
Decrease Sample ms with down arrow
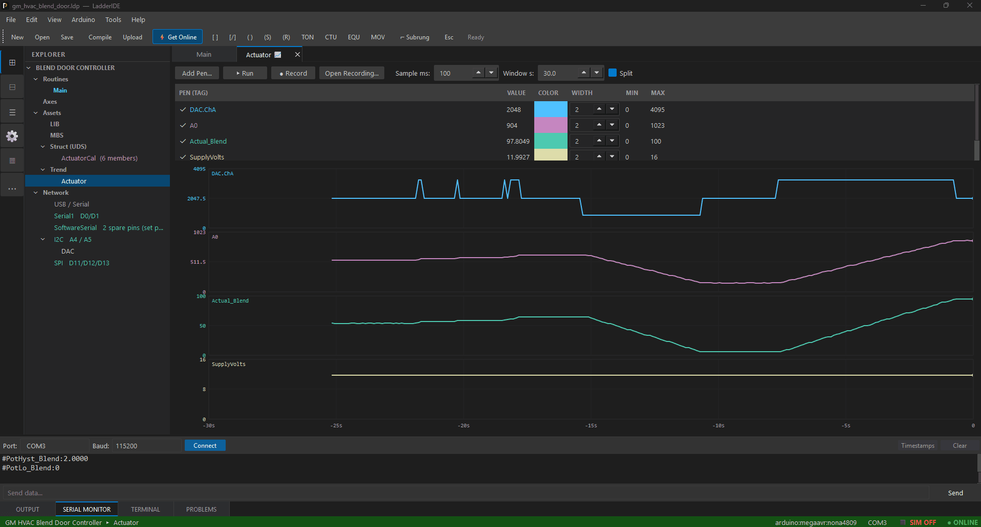tap(491, 73)
